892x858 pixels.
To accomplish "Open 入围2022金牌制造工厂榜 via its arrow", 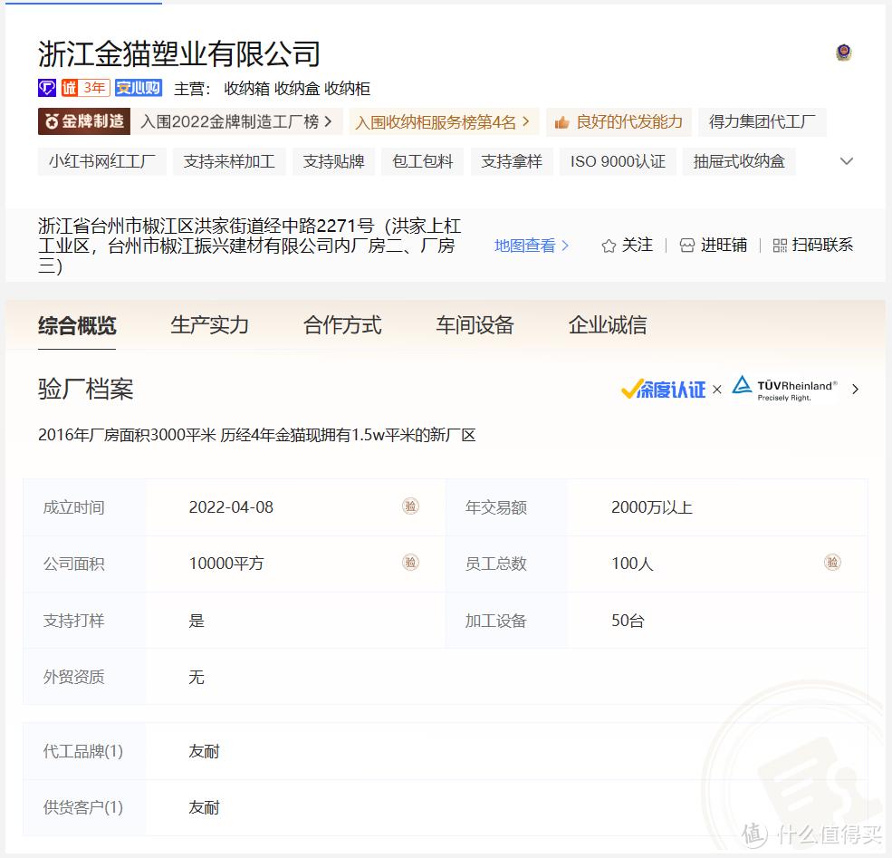I will [330, 121].
